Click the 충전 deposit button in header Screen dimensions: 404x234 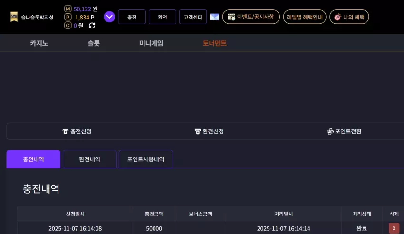132,17
